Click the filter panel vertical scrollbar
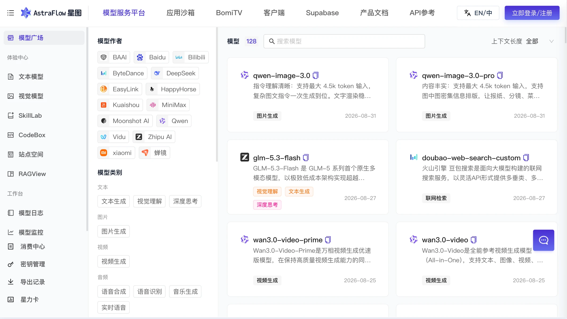Image resolution: width=567 pixels, height=319 pixels. tap(217, 95)
